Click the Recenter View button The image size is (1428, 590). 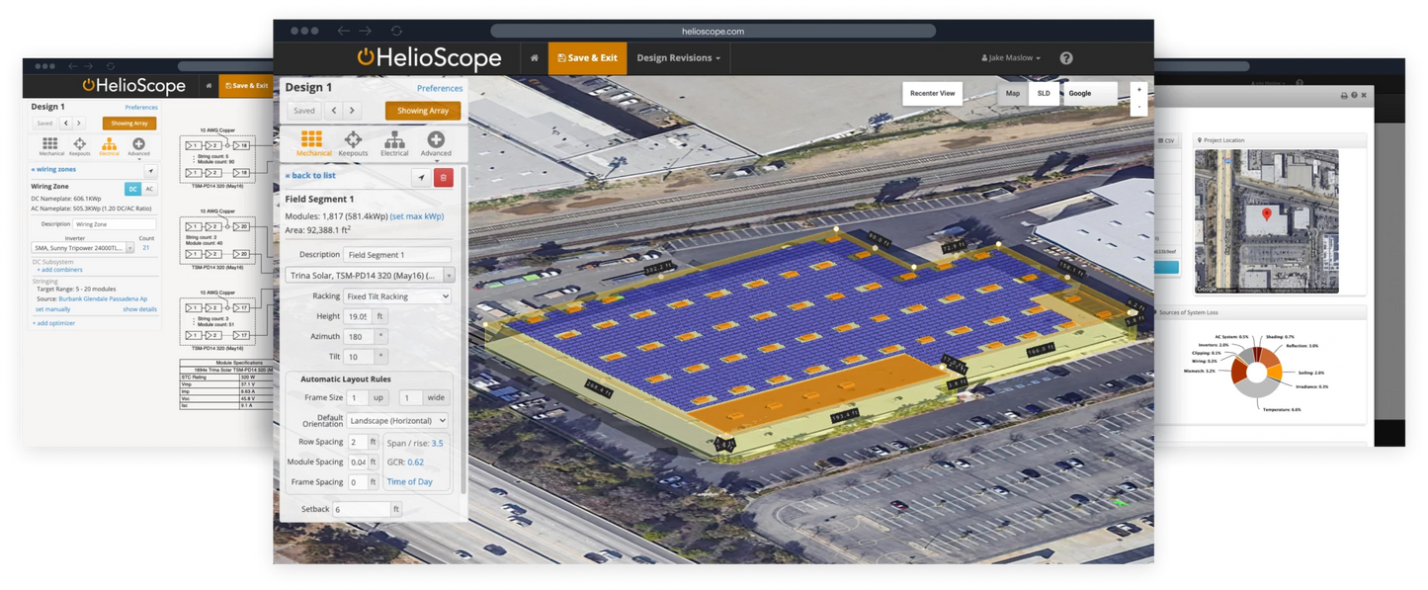pos(932,93)
